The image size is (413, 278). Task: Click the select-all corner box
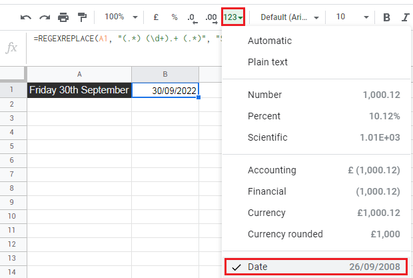pyautogui.click(x=13, y=74)
